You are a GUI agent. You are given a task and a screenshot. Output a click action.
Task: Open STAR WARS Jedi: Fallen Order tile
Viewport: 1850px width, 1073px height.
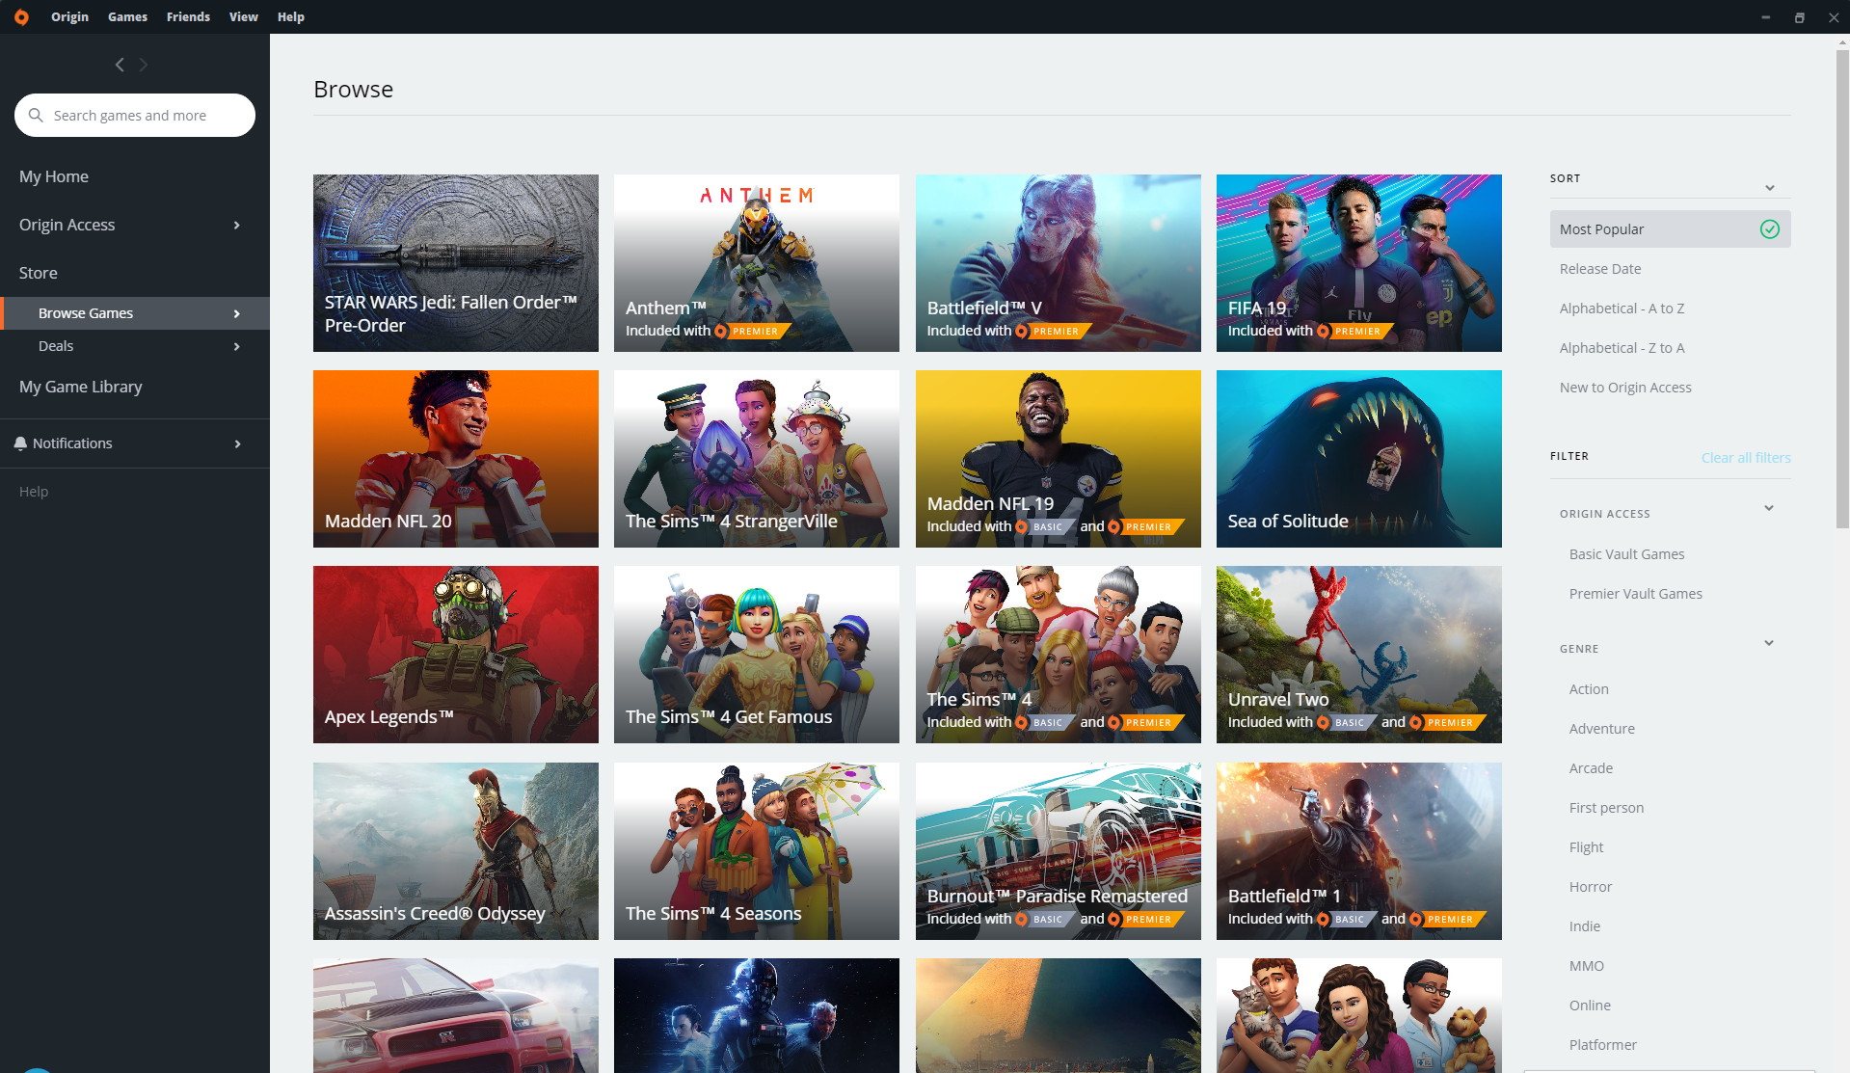[455, 263]
